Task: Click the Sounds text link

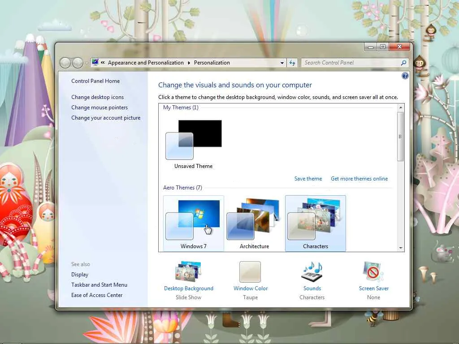Action: point(312,288)
